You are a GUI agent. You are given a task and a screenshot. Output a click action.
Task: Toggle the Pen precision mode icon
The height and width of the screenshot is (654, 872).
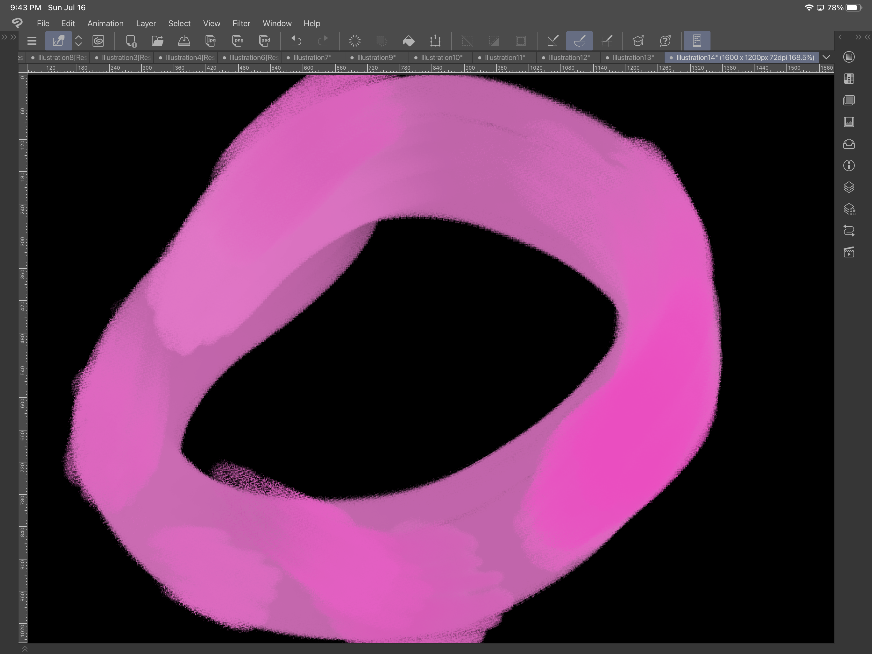(x=553, y=41)
